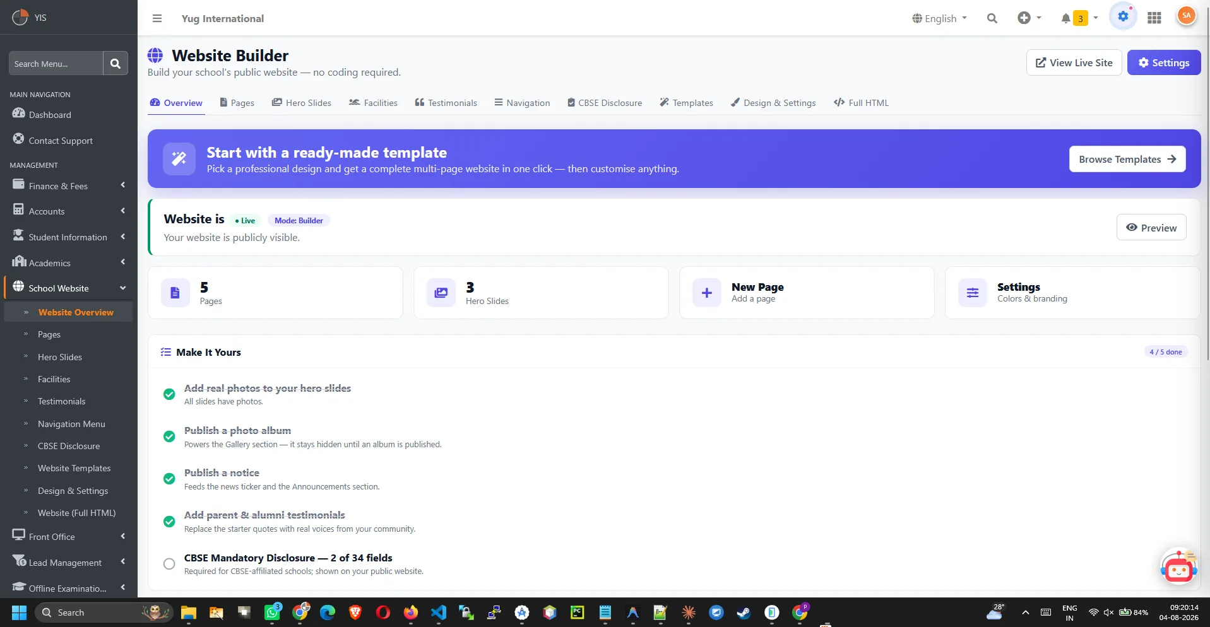The image size is (1210, 627).
Task: Click the Browse Templates button
Action: tap(1127, 159)
